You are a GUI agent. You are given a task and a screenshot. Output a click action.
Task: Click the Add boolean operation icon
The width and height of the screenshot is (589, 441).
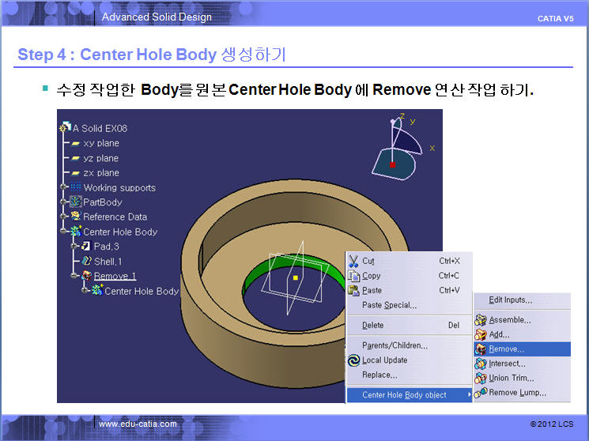coord(480,334)
